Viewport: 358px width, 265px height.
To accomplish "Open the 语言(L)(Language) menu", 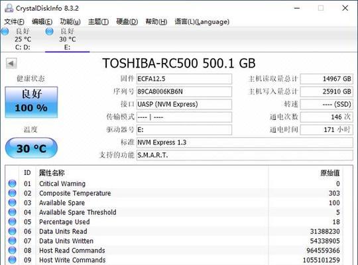I will (x=202, y=22).
